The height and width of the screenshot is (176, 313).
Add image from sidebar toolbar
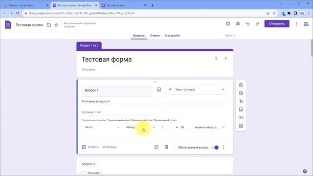tap(241, 110)
